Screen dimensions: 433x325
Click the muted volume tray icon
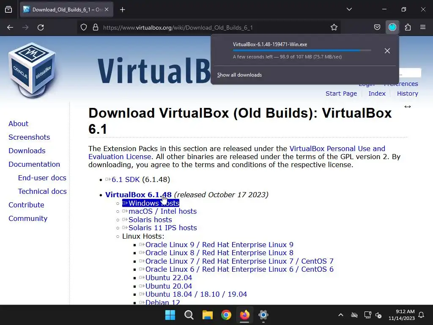[378, 315]
